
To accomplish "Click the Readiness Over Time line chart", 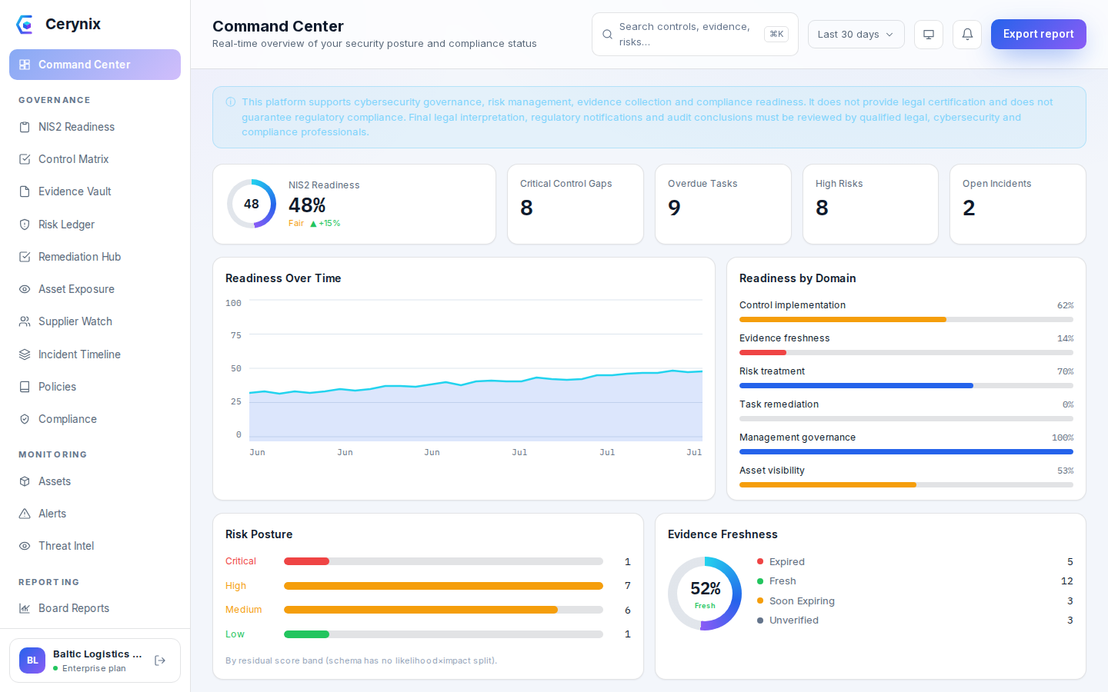I will pos(476,371).
